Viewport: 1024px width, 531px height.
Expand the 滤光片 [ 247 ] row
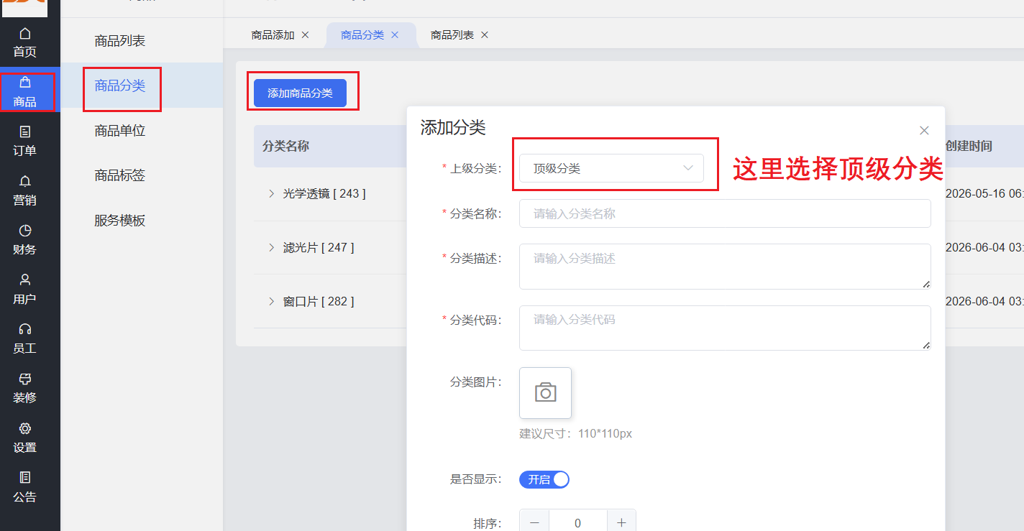point(271,247)
